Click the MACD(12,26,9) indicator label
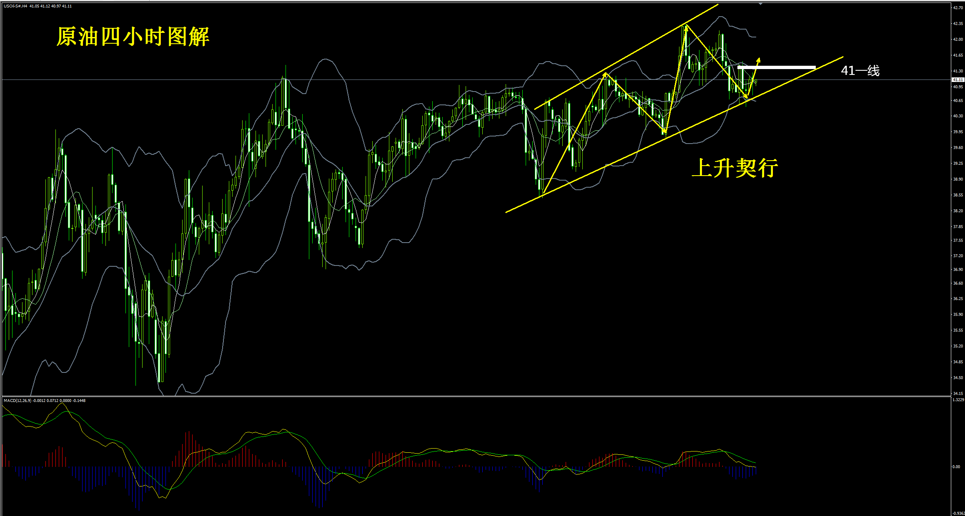Image resolution: width=965 pixels, height=516 pixels. coord(17,400)
